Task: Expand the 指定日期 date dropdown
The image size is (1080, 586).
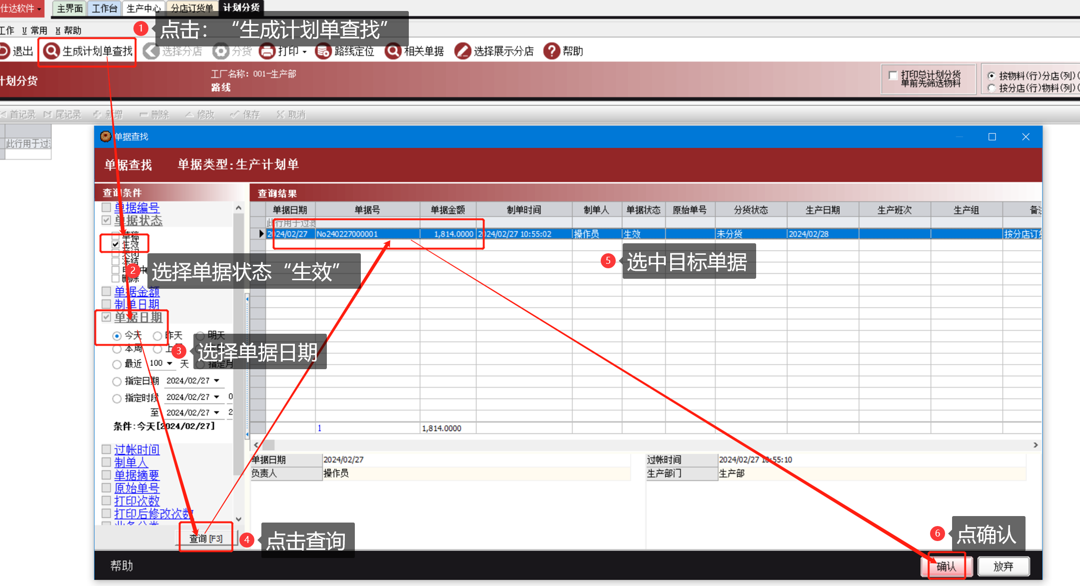Action: [217, 381]
